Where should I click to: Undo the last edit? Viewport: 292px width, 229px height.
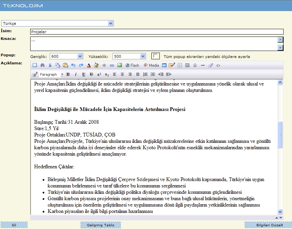pos(73,65)
